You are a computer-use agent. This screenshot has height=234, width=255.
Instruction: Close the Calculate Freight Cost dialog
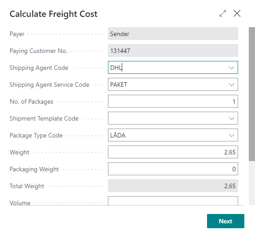click(x=237, y=13)
